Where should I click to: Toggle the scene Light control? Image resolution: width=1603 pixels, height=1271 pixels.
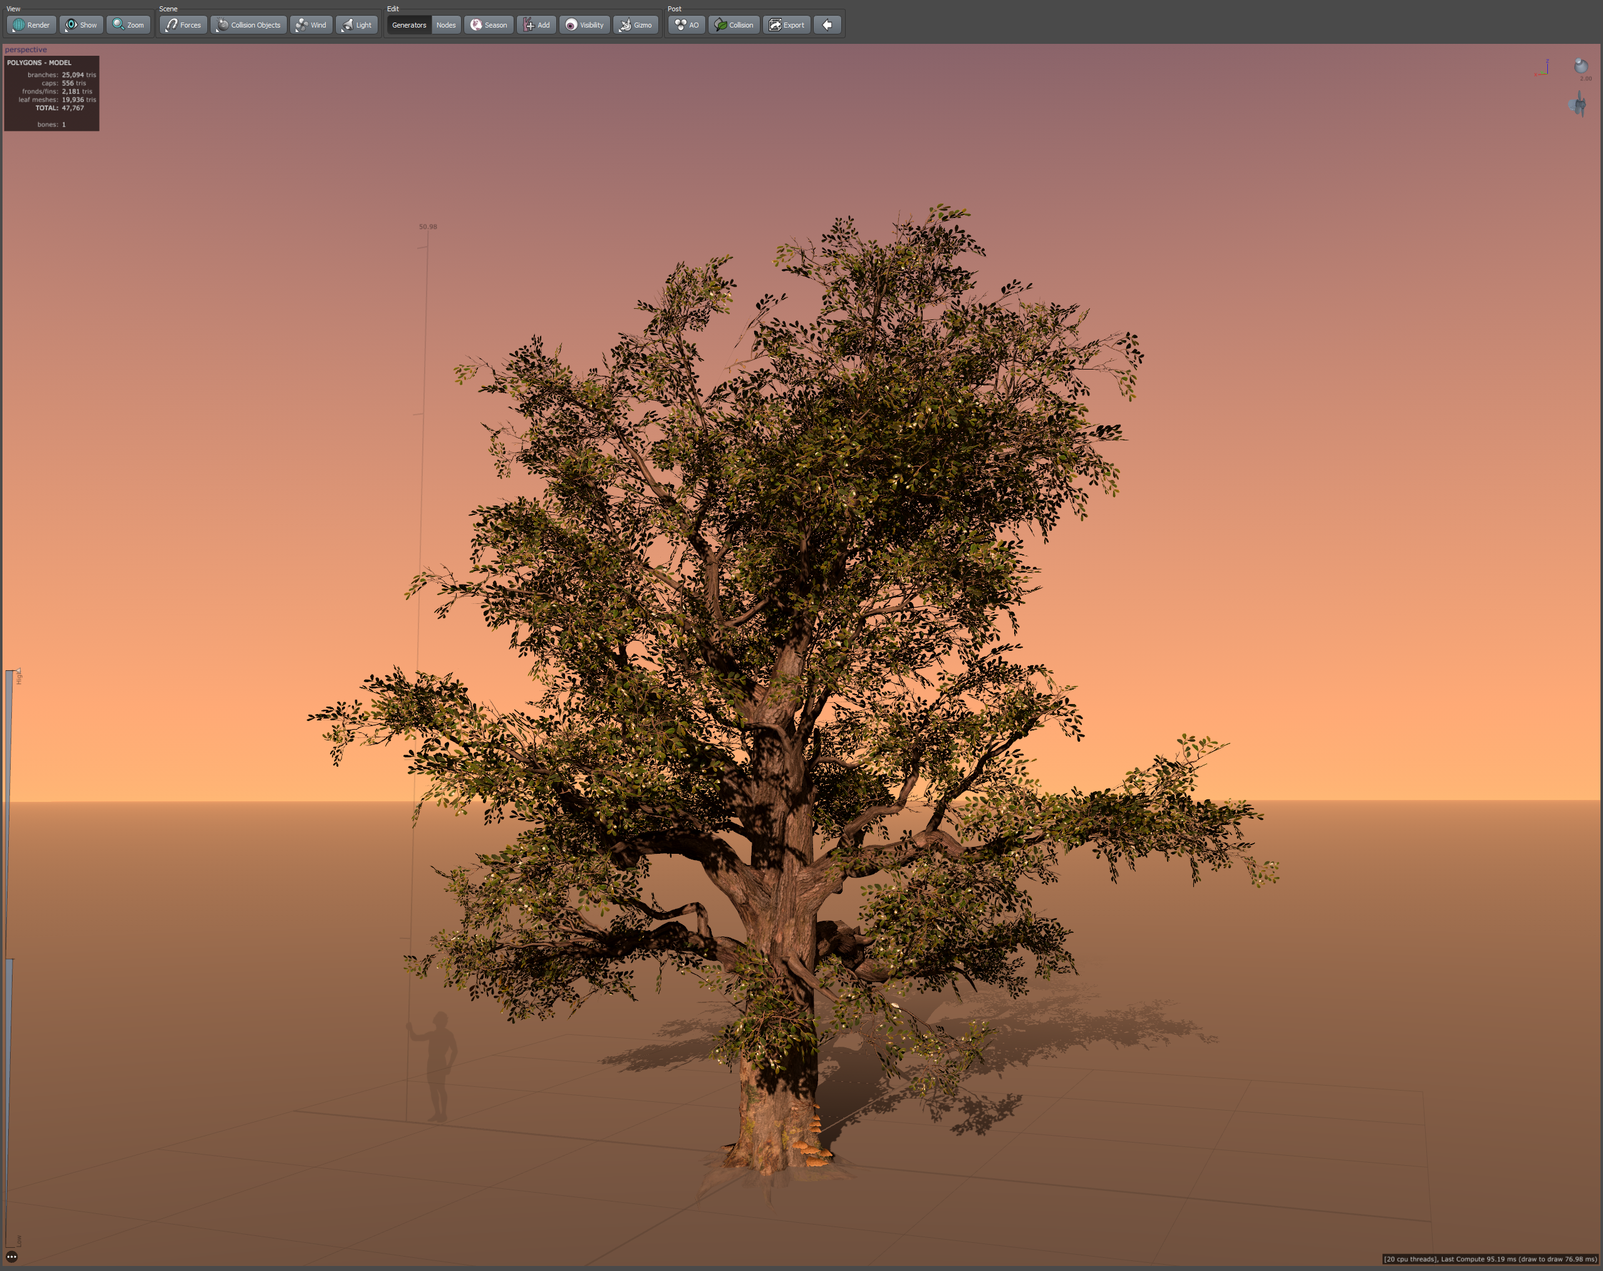tap(356, 24)
